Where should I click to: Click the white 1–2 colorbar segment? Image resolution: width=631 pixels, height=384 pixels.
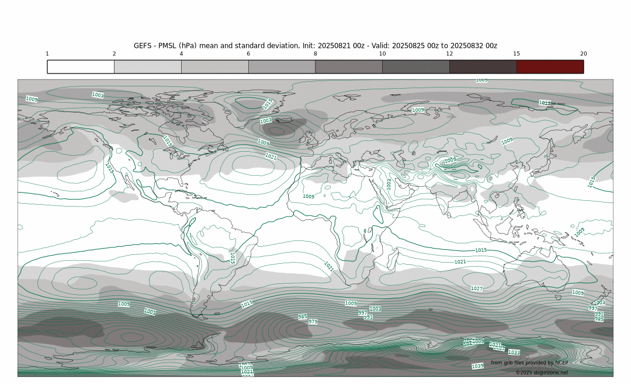(x=81, y=67)
